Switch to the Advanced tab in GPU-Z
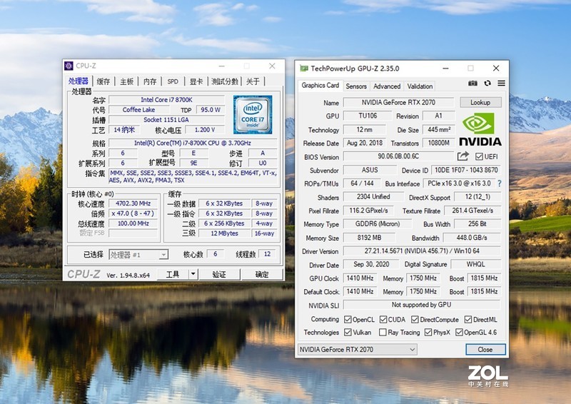Image resolution: width=571 pixels, height=404 pixels. [x=387, y=86]
